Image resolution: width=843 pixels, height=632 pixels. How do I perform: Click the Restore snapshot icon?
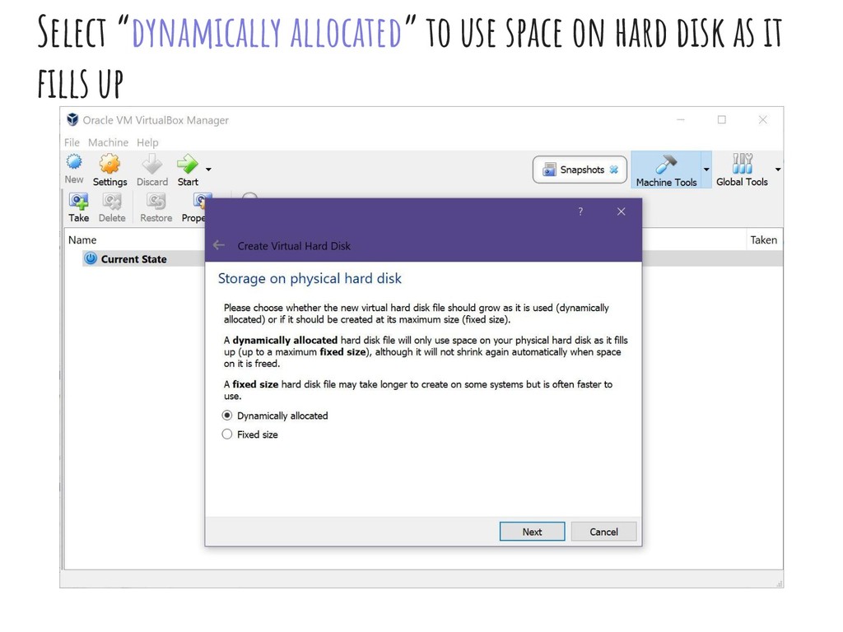pyautogui.click(x=156, y=202)
